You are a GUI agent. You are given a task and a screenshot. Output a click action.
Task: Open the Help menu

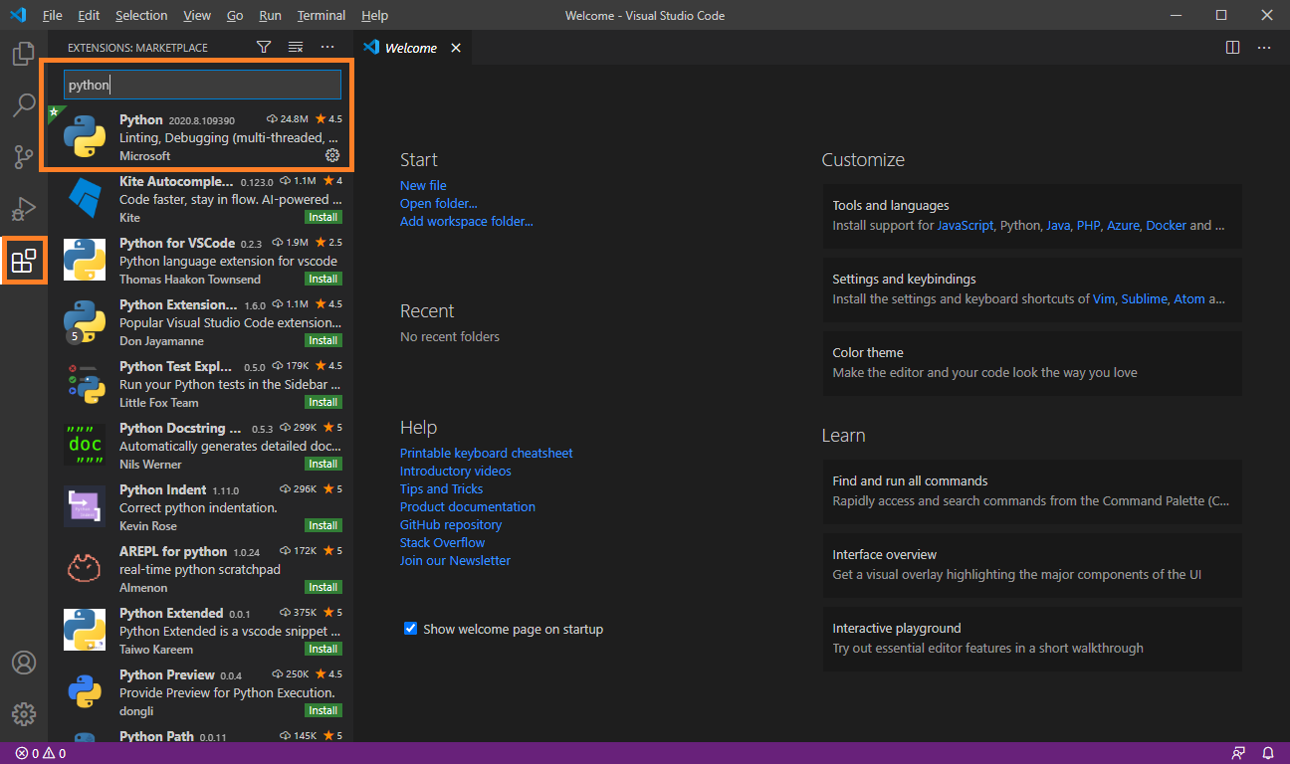(375, 15)
